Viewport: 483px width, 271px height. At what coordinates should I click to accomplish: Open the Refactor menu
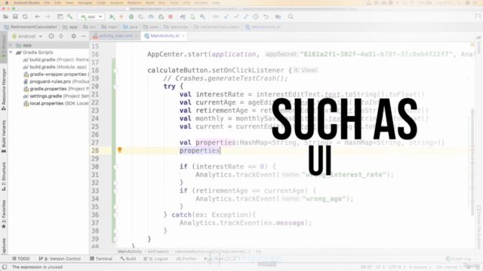point(134,3)
